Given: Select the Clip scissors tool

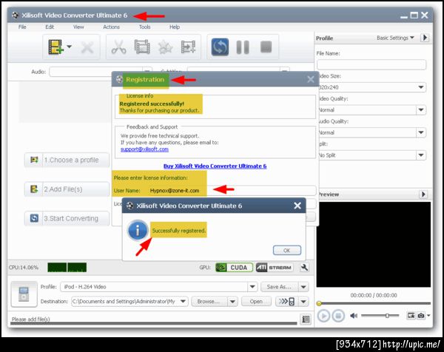Looking at the screenshot, I should coord(118,47).
